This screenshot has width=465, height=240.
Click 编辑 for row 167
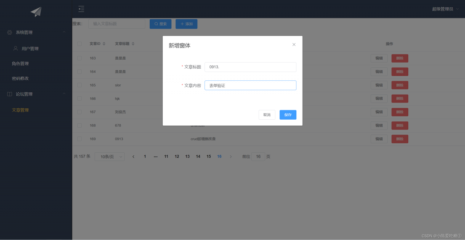point(379,112)
